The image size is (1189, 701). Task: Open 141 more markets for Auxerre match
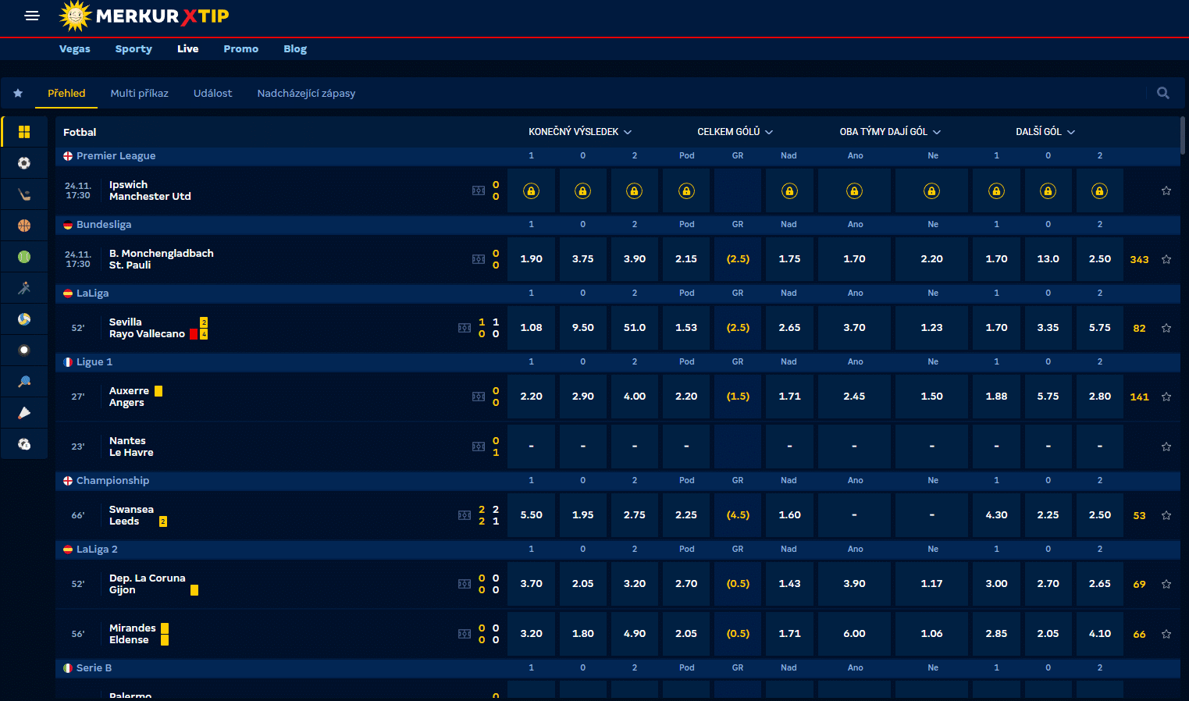[x=1140, y=397]
